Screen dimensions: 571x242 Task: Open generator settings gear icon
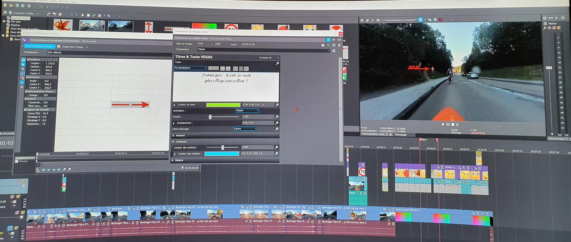point(339,45)
